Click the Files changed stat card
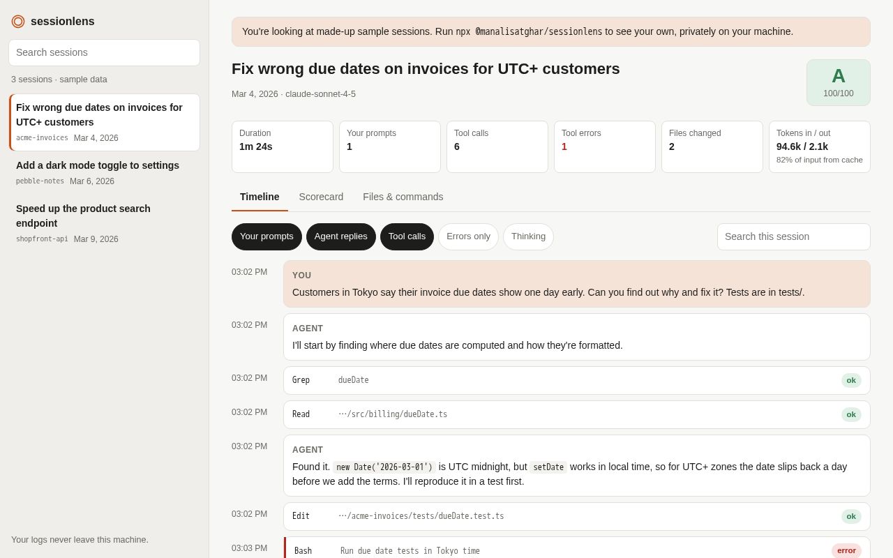The width and height of the screenshot is (893, 558). [x=712, y=146]
